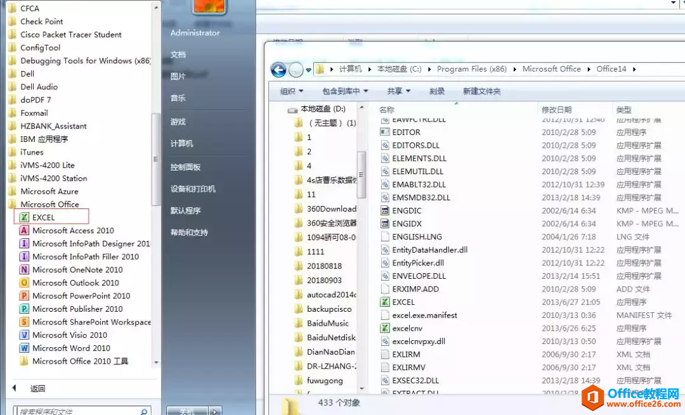Open 设备和打印机 from Start menu
The image size is (685, 415).
point(193,189)
